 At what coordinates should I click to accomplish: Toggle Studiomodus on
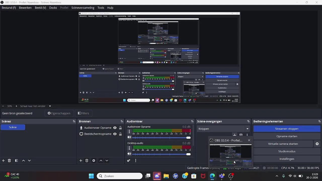287,151
